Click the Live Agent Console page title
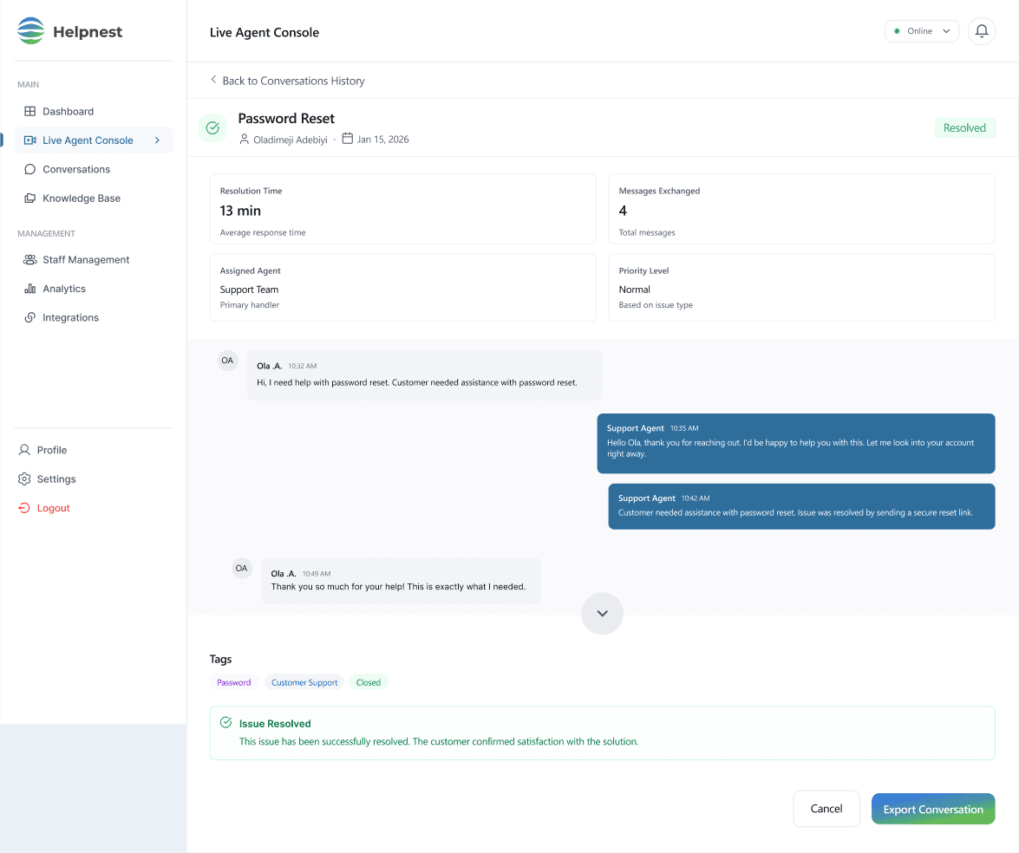 pyautogui.click(x=265, y=32)
